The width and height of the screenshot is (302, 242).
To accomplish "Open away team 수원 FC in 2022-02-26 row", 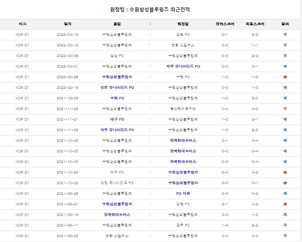I will click(183, 77).
